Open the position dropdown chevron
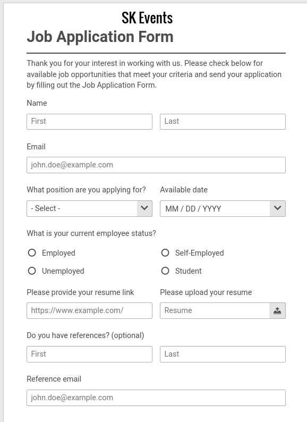Image resolution: width=307 pixels, height=422 pixels. 144,208
